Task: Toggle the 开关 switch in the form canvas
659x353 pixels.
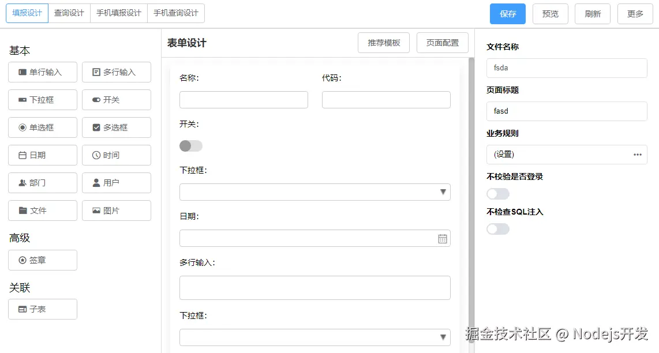Action: 190,146
